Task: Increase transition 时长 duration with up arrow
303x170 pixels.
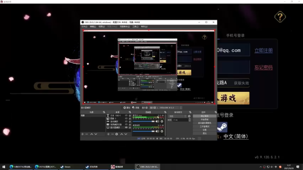Action: [x=190, y=119]
